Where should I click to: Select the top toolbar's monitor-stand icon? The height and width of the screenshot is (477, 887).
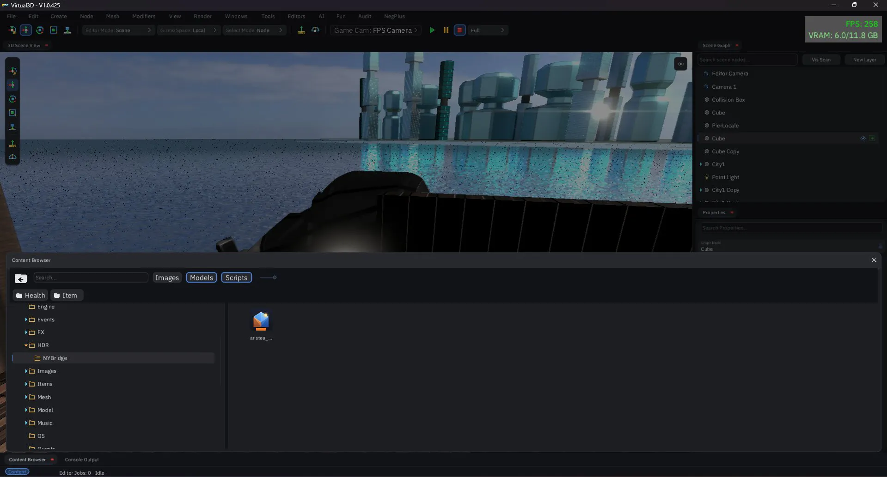click(67, 30)
